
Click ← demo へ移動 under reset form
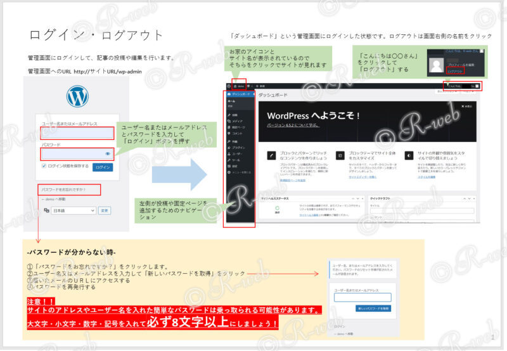(x=344, y=333)
